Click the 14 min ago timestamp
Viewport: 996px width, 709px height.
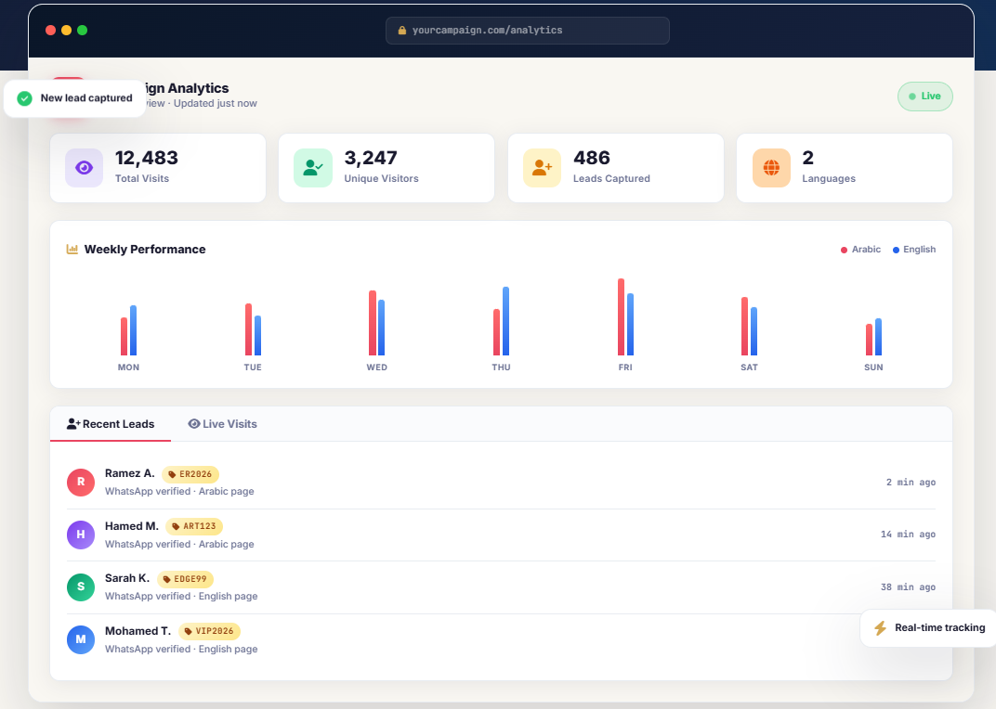(x=909, y=535)
